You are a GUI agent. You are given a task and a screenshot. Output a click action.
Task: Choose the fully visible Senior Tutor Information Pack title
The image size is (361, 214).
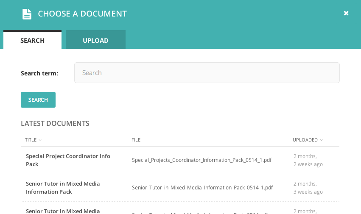click(63, 188)
